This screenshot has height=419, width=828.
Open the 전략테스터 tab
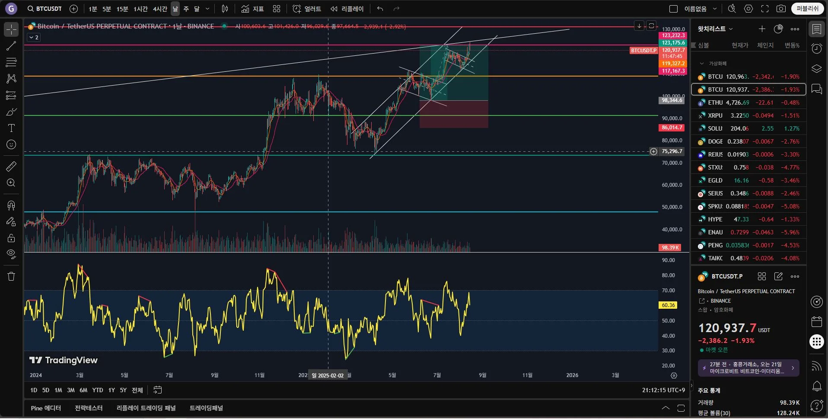click(89, 408)
